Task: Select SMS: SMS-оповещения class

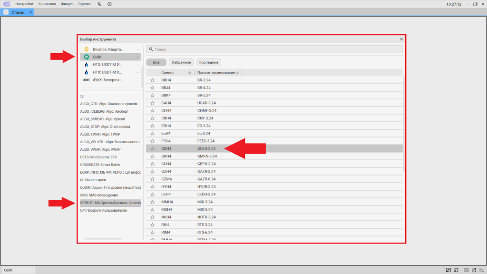Action: click(99, 195)
